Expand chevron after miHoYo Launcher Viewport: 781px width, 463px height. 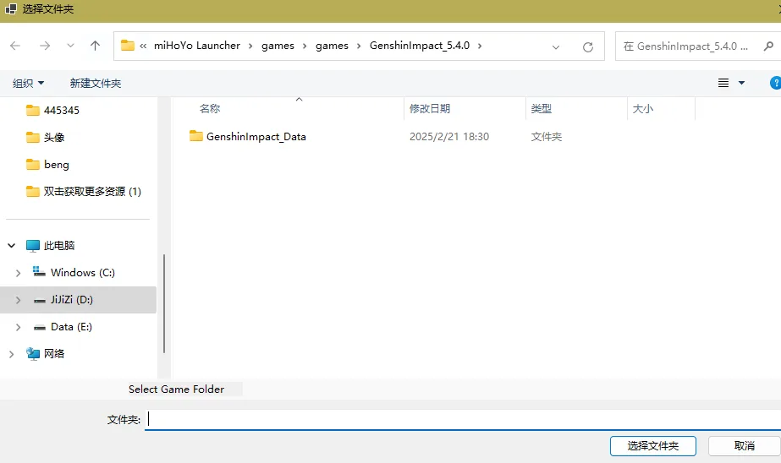pyautogui.click(x=250, y=46)
